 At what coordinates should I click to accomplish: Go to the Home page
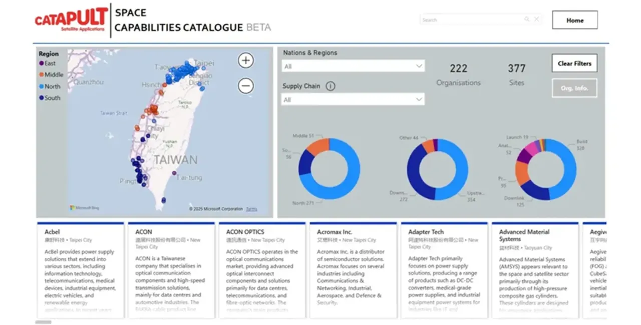tap(575, 20)
